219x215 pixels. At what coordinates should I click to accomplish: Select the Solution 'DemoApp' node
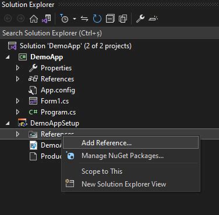pos(76,46)
